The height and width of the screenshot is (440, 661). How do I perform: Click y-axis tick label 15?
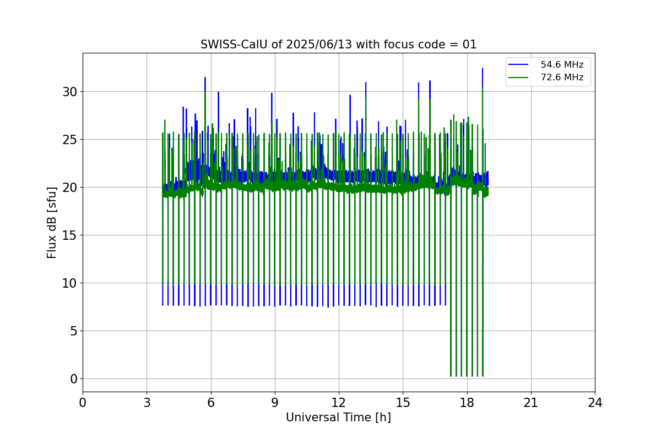tap(69, 235)
